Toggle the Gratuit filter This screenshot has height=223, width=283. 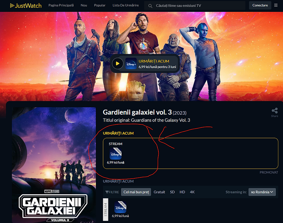pos(159,192)
